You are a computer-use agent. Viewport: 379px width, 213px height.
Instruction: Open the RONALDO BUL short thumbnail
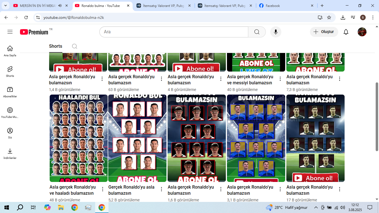[137, 138]
